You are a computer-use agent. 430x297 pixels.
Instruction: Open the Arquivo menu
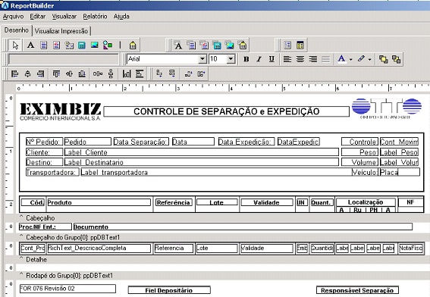(13, 17)
